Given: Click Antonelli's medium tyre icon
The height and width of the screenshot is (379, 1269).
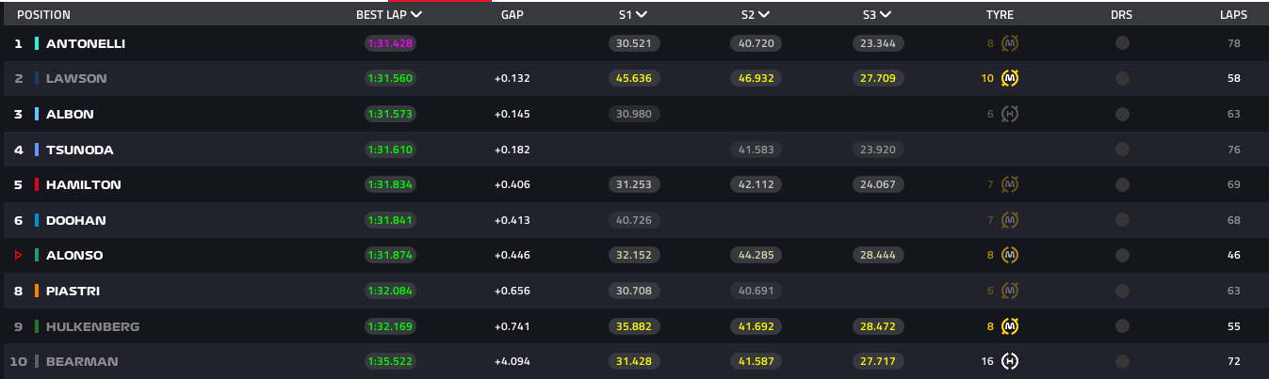Looking at the screenshot, I should (1010, 43).
